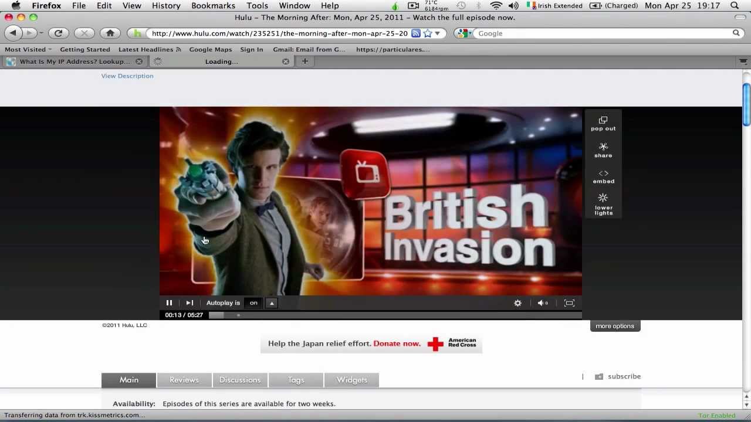Open Sign In bookmark
Screen dimensions: 751x422
click(x=252, y=49)
